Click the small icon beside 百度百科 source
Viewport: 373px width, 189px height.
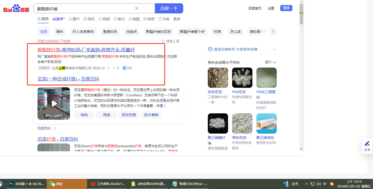tap(54, 128)
